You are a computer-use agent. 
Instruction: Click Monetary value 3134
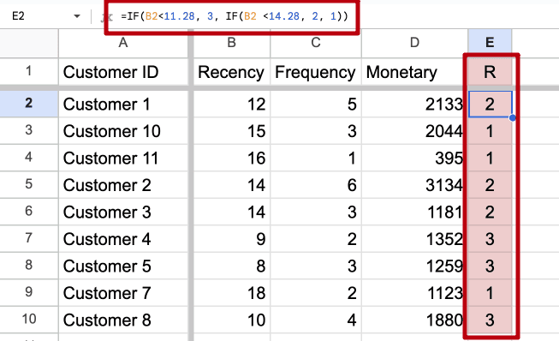click(414, 185)
